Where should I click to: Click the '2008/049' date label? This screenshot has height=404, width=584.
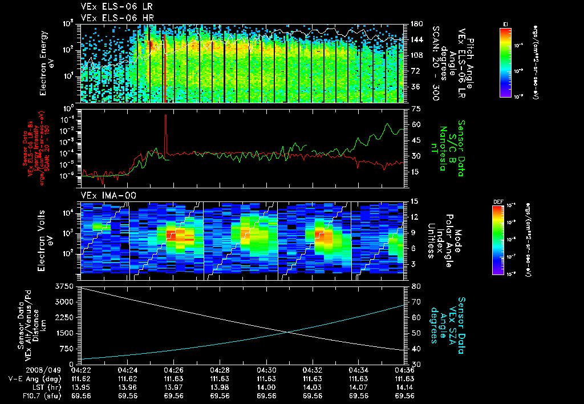coord(43,370)
